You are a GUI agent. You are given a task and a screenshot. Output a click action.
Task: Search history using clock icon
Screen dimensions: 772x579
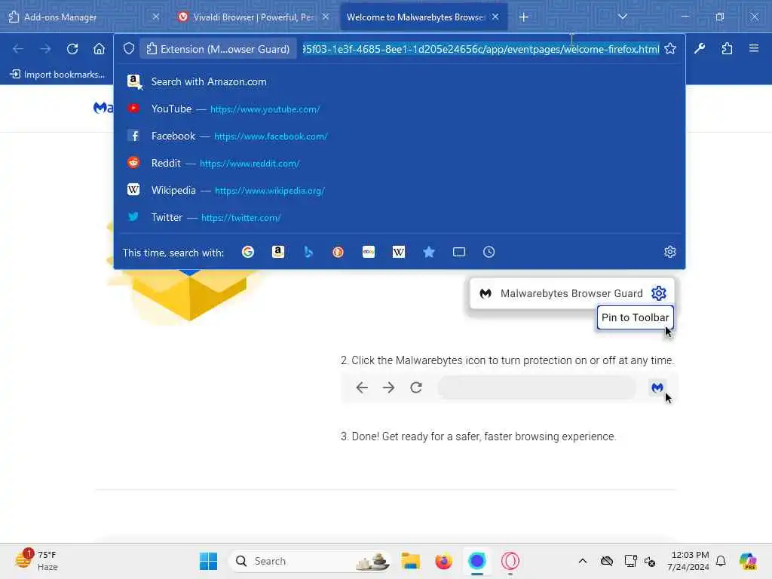point(489,252)
